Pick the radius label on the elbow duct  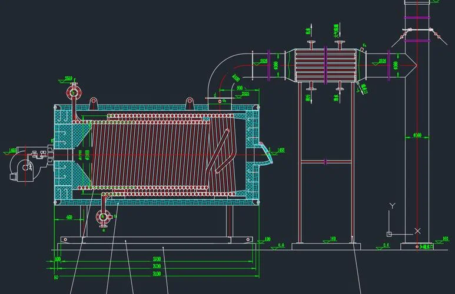(236, 78)
